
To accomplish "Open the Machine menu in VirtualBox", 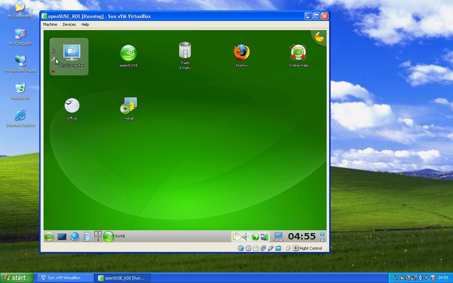I will click(50, 24).
